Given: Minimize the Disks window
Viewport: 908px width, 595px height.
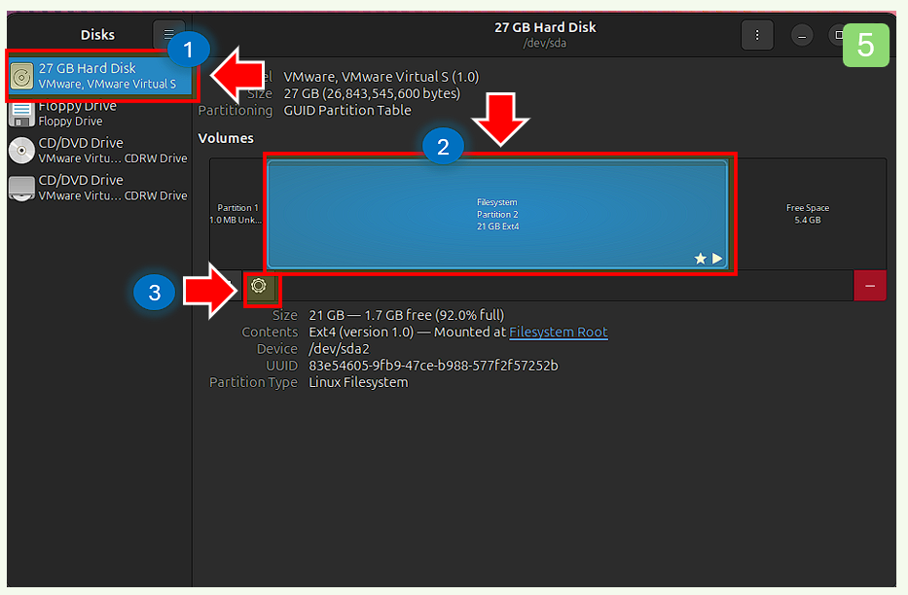Looking at the screenshot, I should point(802,36).
